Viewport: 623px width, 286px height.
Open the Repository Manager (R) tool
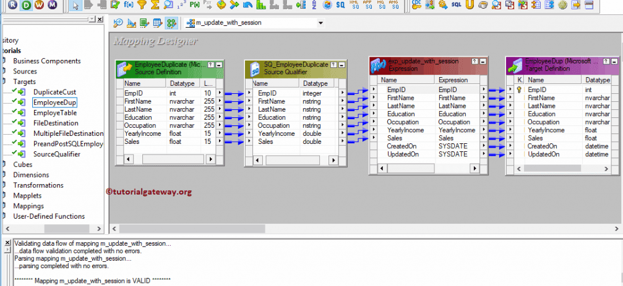point(13,5)
